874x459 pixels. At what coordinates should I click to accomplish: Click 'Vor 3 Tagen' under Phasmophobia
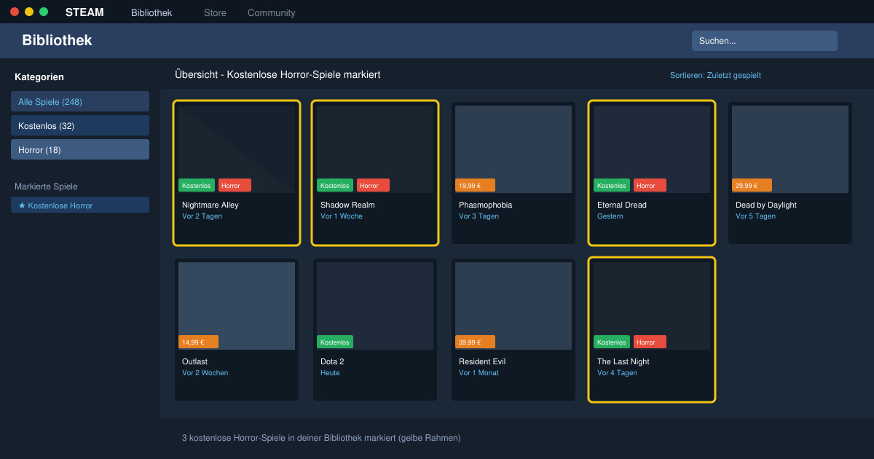click(x=479, y=216)
